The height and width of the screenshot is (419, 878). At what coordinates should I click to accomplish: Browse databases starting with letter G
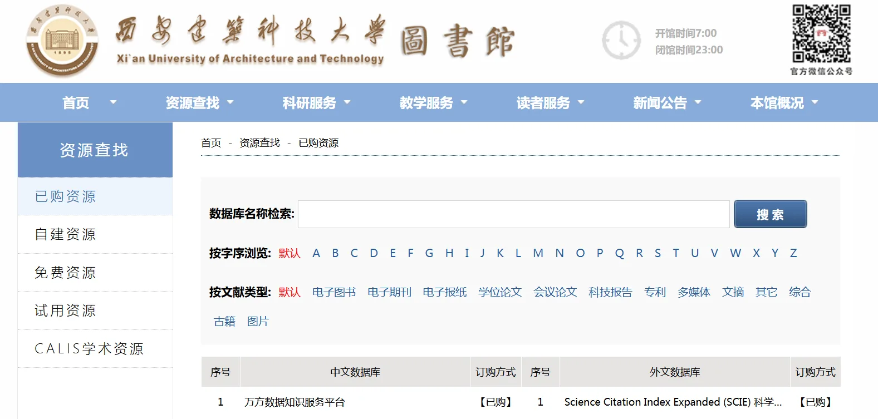(429, 253)
